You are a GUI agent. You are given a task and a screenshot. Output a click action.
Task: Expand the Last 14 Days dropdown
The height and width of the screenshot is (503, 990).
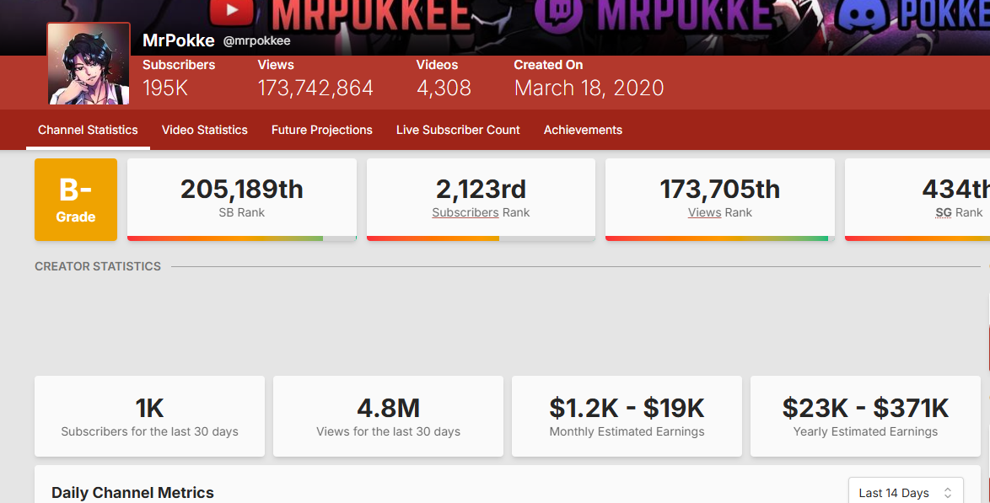pos(906,492)
